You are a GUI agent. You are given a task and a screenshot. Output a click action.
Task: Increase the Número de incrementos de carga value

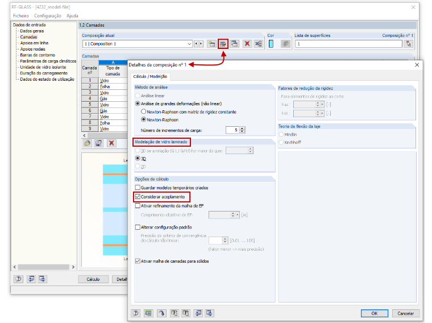pyautogui.click(x=242, y=128)
